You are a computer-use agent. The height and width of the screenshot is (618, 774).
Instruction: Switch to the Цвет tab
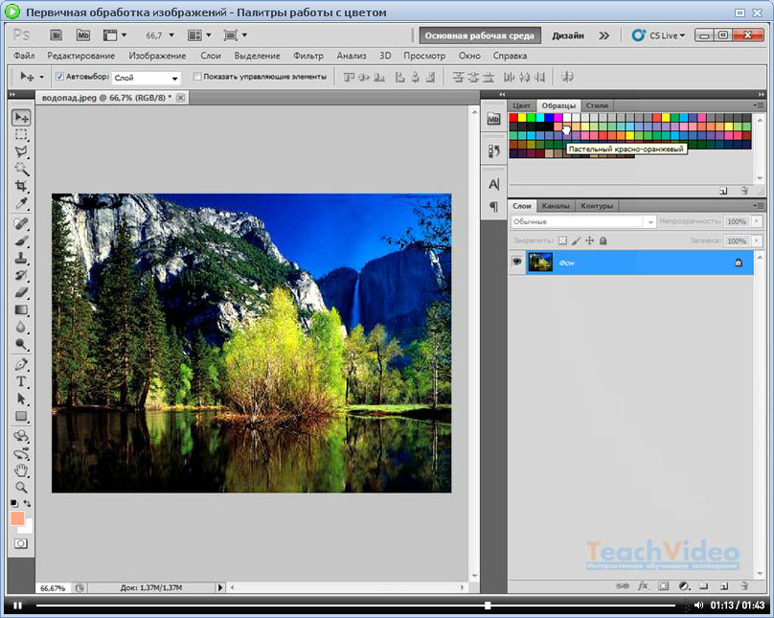tap(522, 105)
